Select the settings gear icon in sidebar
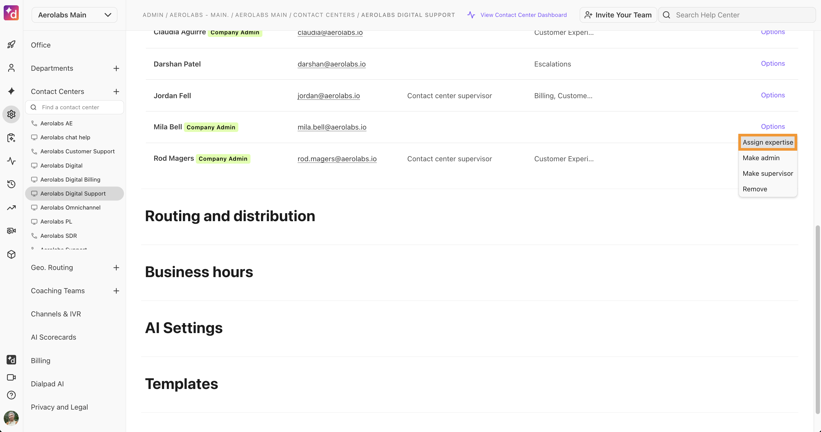 (11, 114)
